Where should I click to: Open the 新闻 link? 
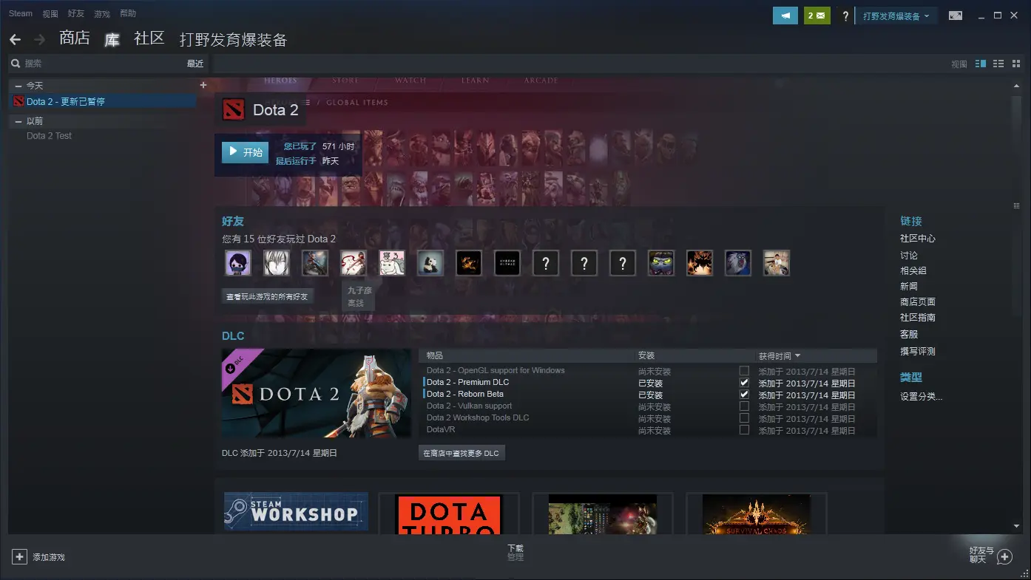(x=909, y=286)
